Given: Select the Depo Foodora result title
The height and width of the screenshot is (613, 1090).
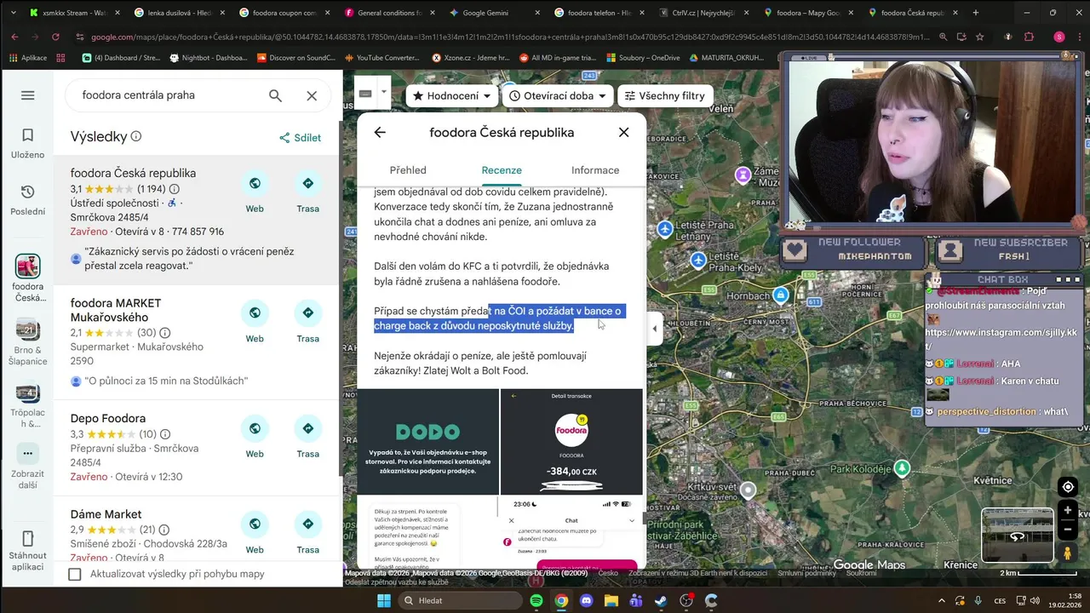Looking at the screenshot, I should click(x=108, y=419).
